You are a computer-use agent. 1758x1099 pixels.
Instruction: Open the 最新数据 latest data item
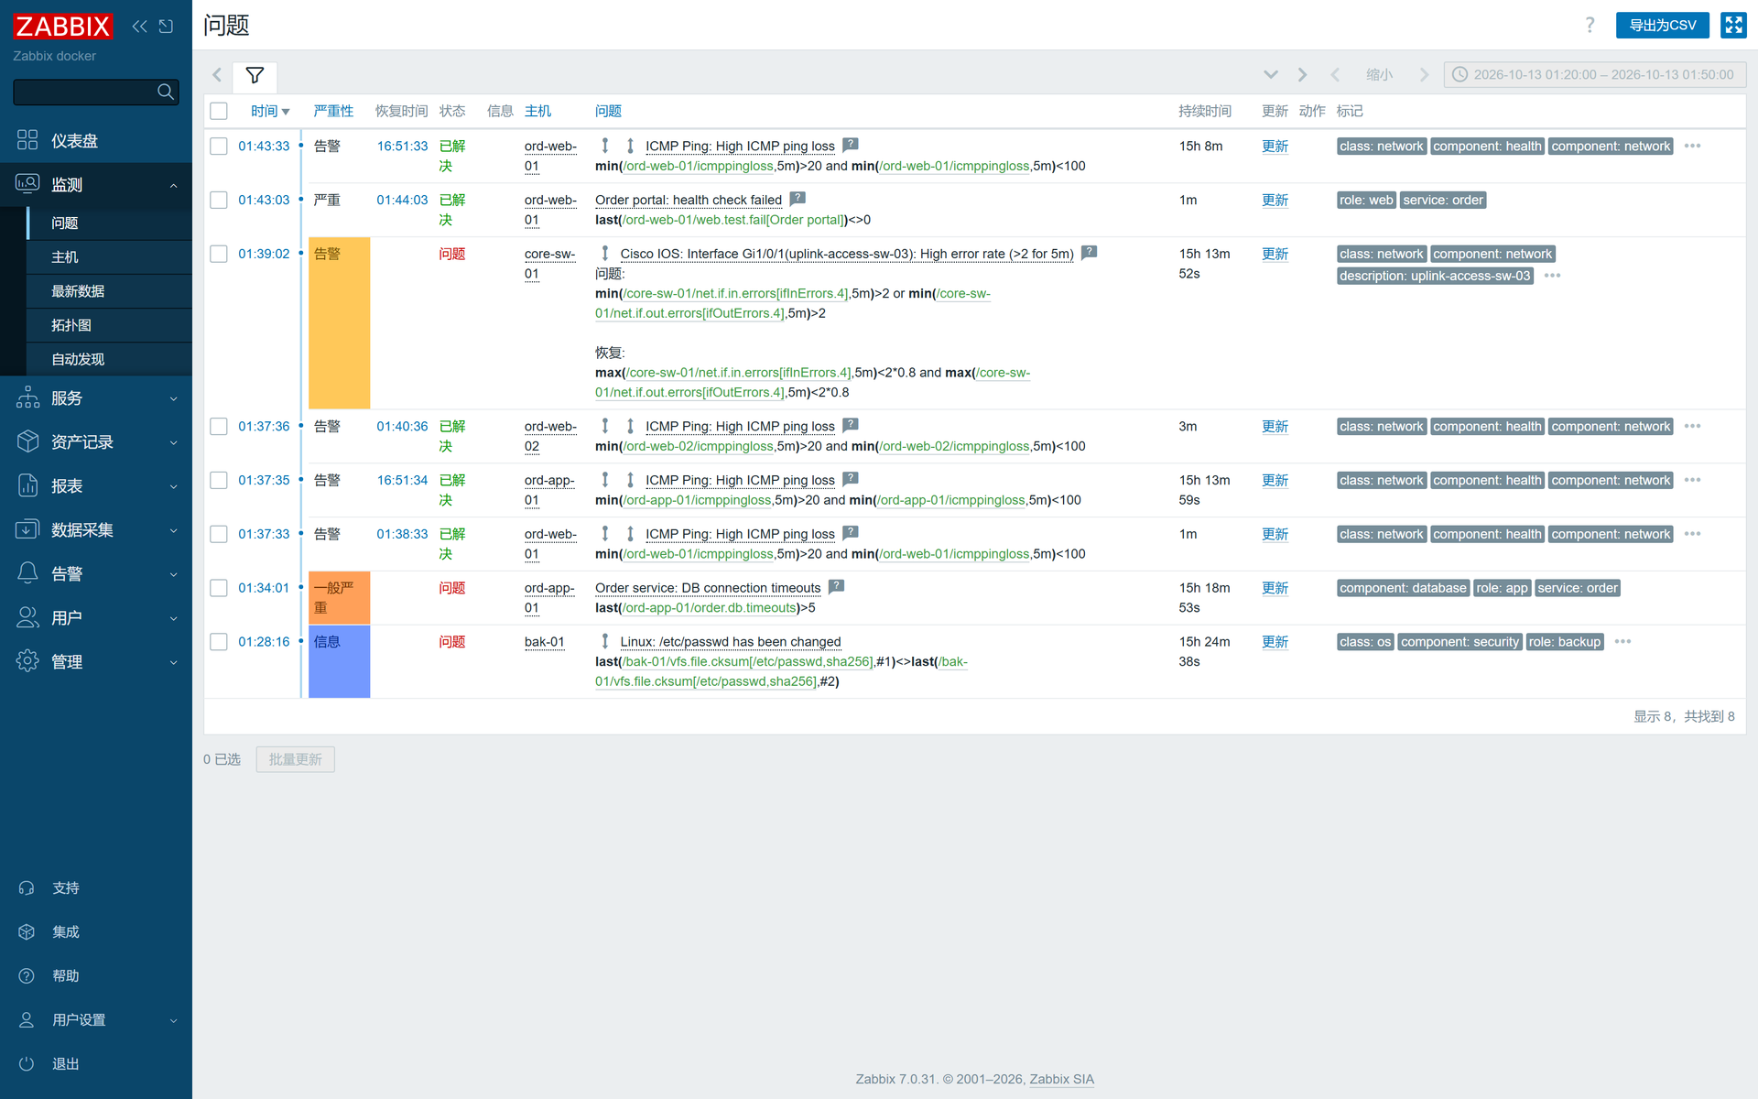(x=110, y=291)
